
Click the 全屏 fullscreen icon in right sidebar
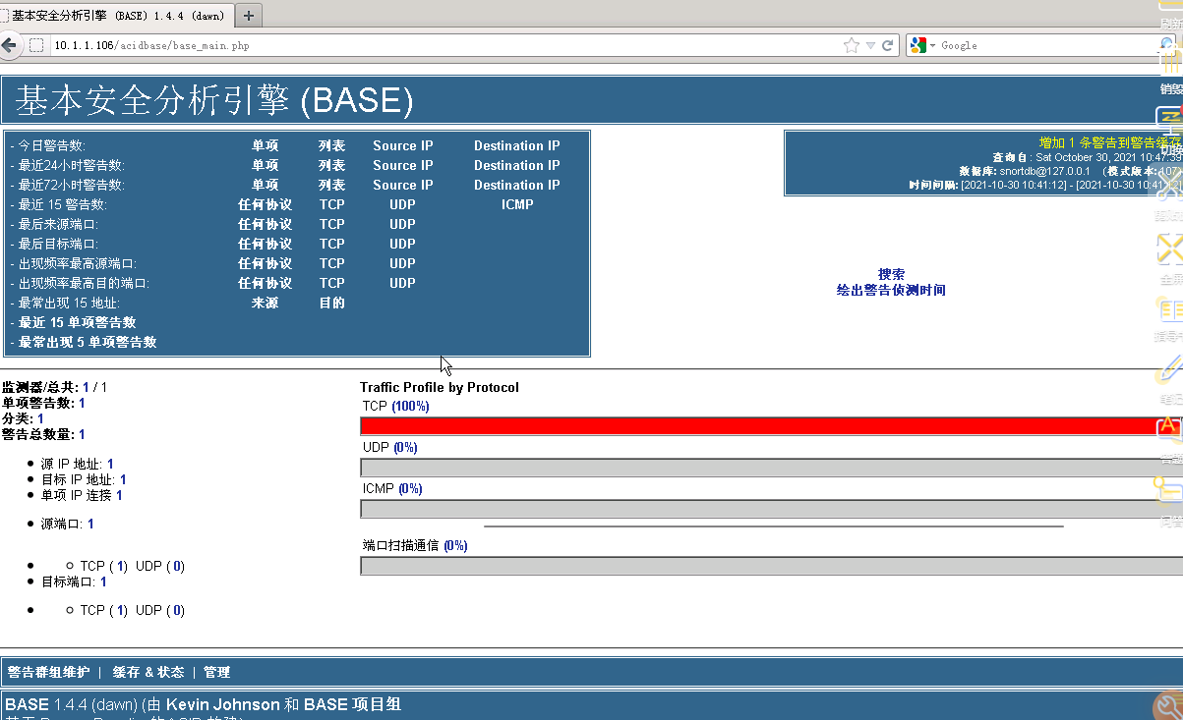point(1170,249)
